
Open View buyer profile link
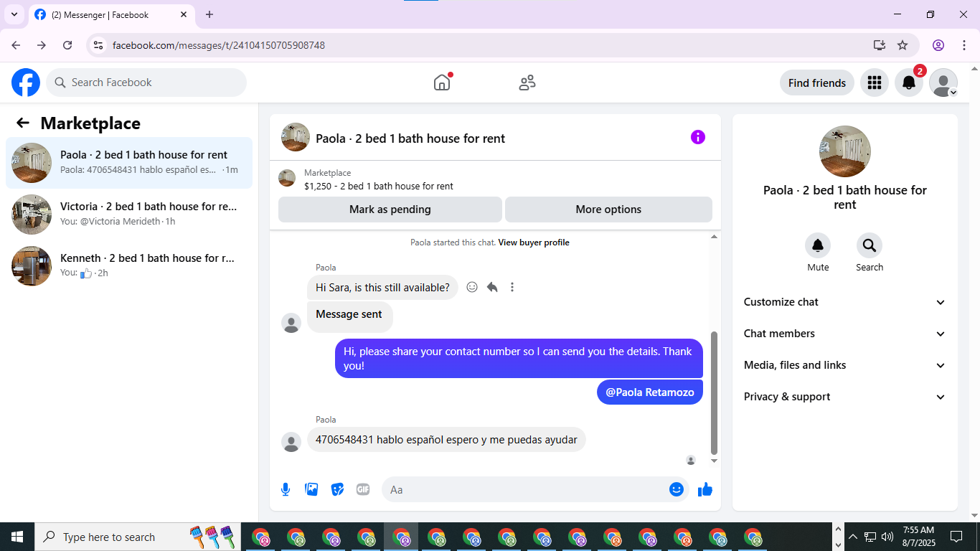coord(534,242)
